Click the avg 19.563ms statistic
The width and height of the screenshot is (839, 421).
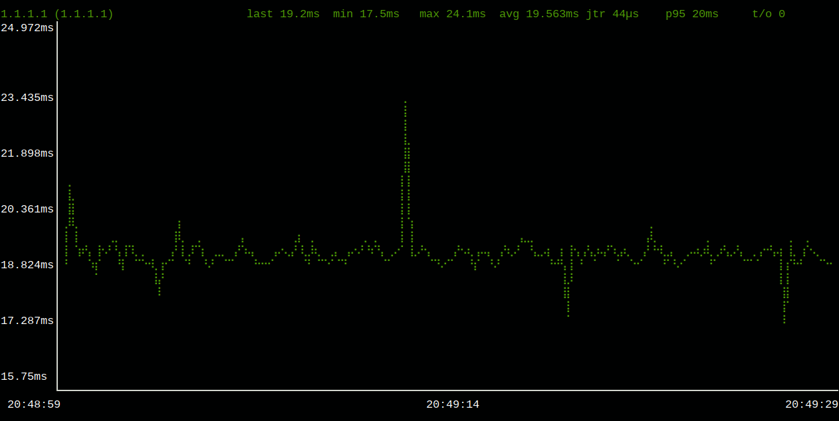coord(539,14)
